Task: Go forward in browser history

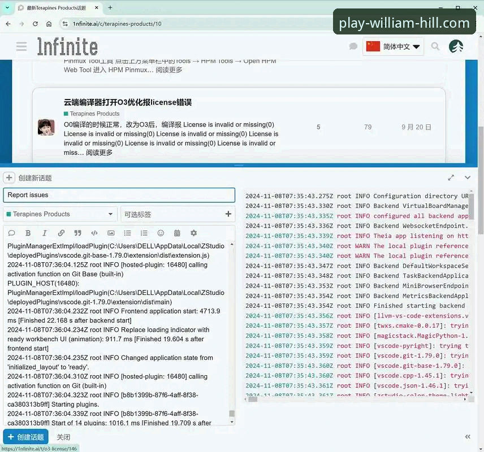Action: pos(21,24)
